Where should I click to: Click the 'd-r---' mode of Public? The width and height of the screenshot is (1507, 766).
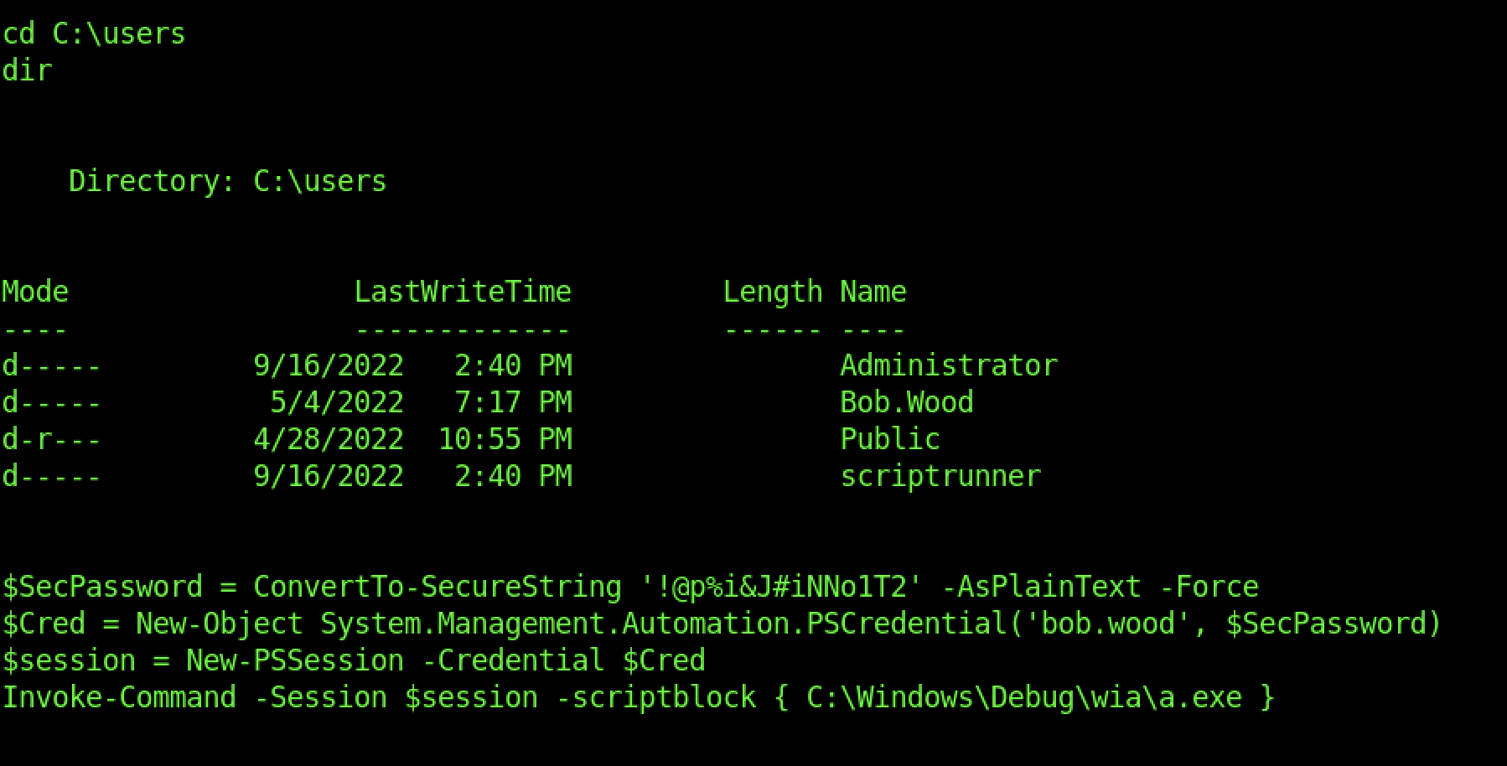(x=51, y=439)
